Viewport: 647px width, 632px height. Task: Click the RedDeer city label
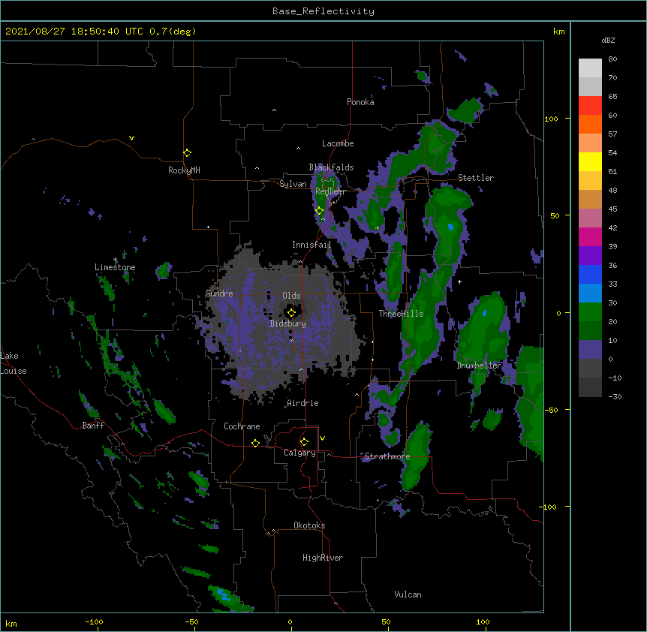click(x=330, y=191)
